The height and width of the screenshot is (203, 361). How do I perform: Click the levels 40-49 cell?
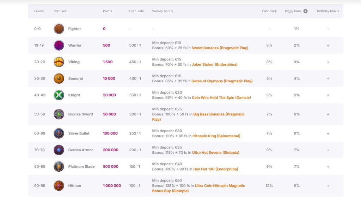(39, 95)
